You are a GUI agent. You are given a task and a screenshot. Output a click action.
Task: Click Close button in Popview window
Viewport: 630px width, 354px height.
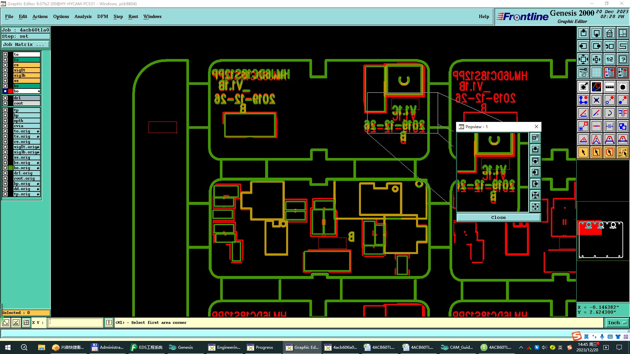pyautogui.click(x=498, y=217)
